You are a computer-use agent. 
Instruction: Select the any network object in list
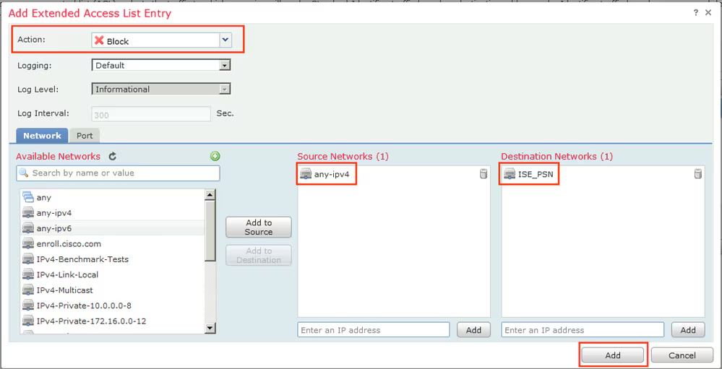tap(44, 197)
